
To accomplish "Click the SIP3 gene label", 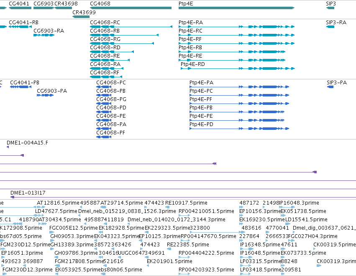I will pos(331,4).
